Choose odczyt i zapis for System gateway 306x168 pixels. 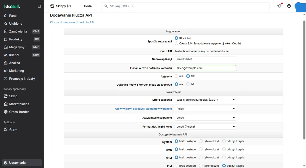pos(224,141)
